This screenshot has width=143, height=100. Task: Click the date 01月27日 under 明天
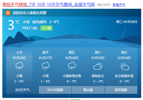(x=46, y=58)
